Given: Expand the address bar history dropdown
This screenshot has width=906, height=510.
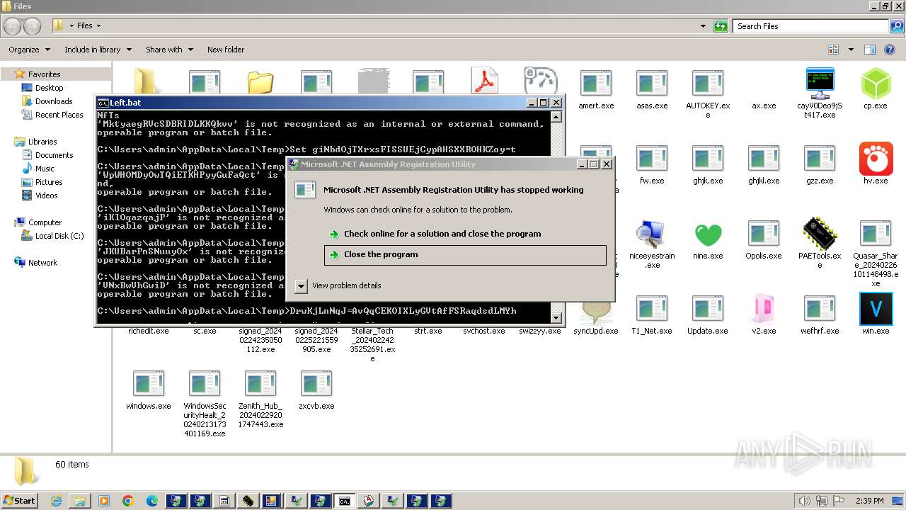Looking at the screenshot, I should click(x=703, y=26).
